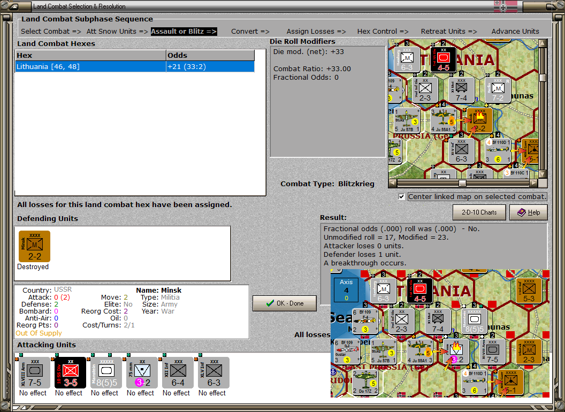Click the minimap vertical scrollbar down arrow
Viewport: 565px width, 412px height.
coord(543,174)
